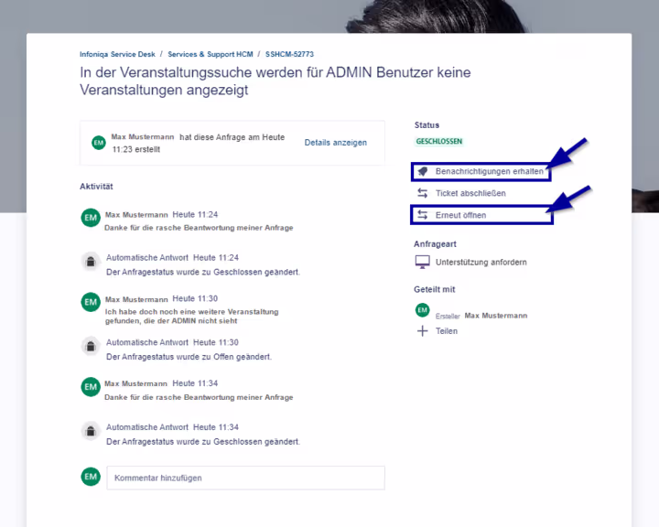Click the arrows icon beside Erneut öffnen
The width and height of the screenshot is (659, 527).
(x=422, y=215)
